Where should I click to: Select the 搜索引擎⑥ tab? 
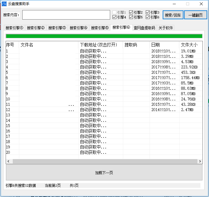coord(121,27)
